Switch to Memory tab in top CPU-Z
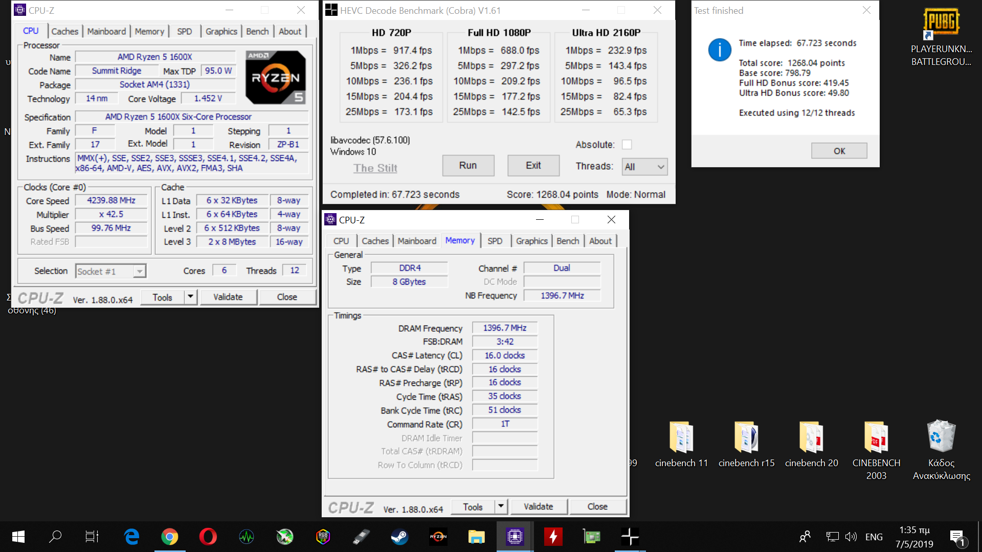This screenshot has width=982, height=552. 149,31
